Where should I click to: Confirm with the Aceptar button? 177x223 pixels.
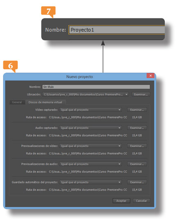coord(121,201)
